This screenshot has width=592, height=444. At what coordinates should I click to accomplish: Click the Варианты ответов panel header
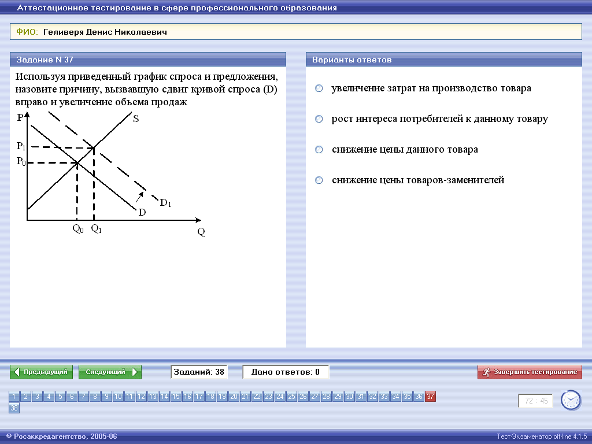point(443,60)
